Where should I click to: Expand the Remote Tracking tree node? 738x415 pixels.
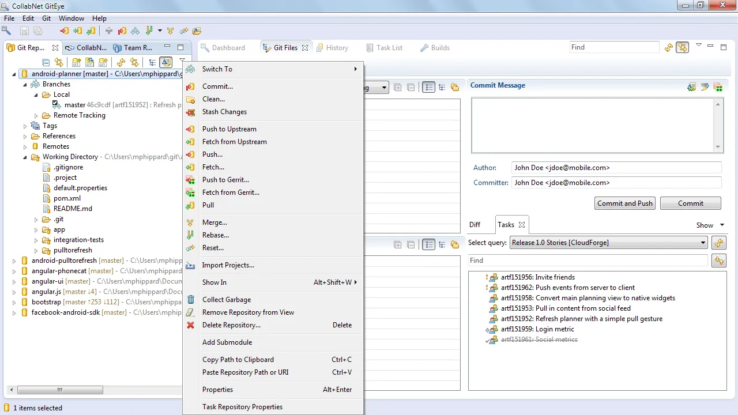36,115
